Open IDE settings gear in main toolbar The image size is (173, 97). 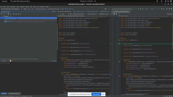coord(169,9)
